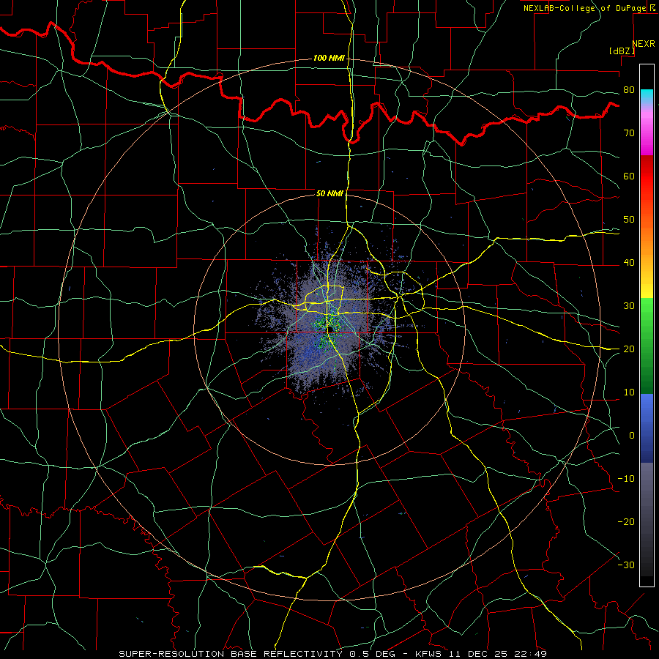Click the 20 value on the dBZ scale

629,349
